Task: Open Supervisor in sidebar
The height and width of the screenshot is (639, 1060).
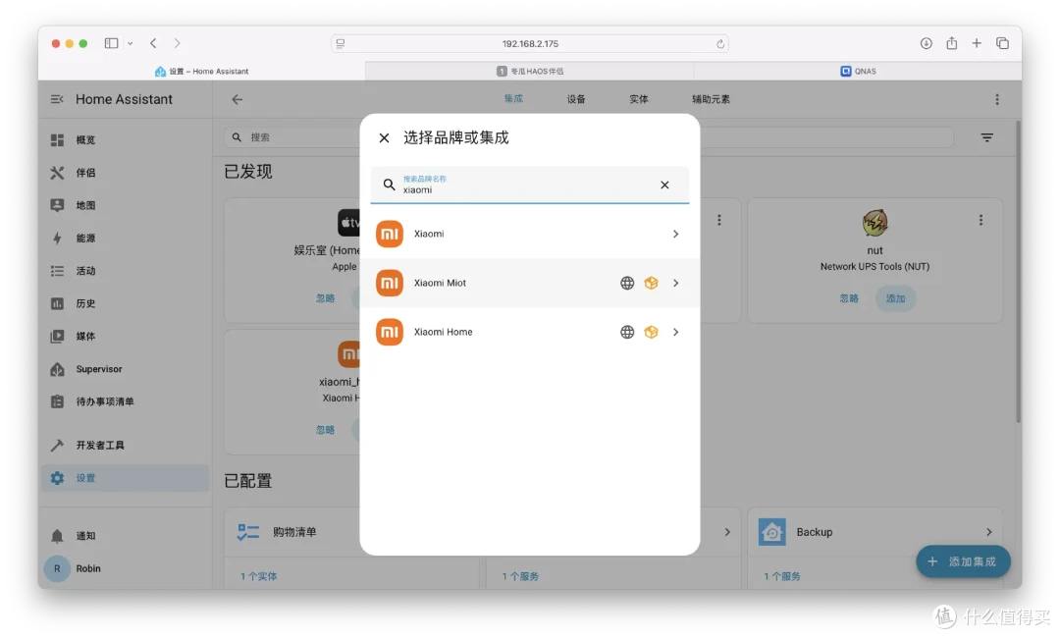Action: pos(125,369)
